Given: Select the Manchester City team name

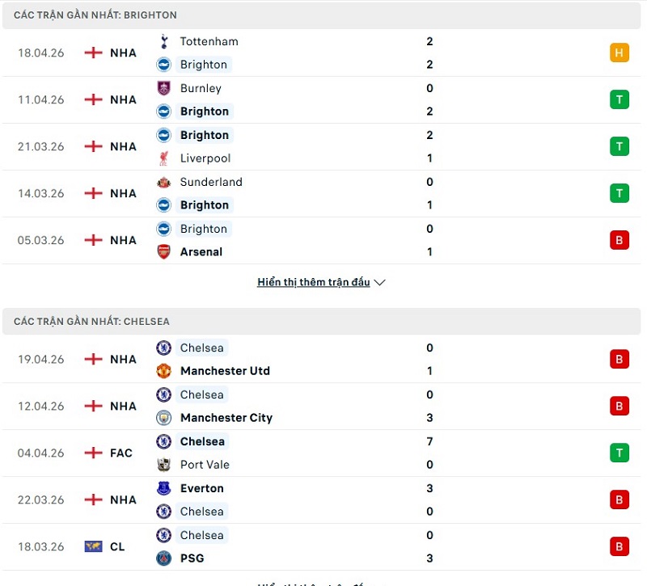Looking at the screenshot, I should coord(226,418).
